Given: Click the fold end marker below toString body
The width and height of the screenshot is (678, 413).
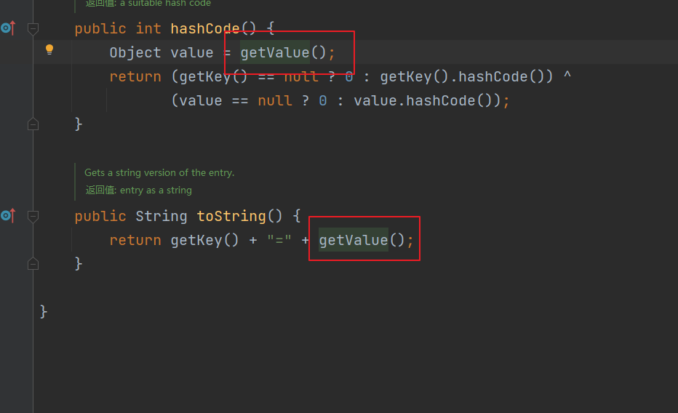Looking at the screenshot, I should tap(33, 262).
